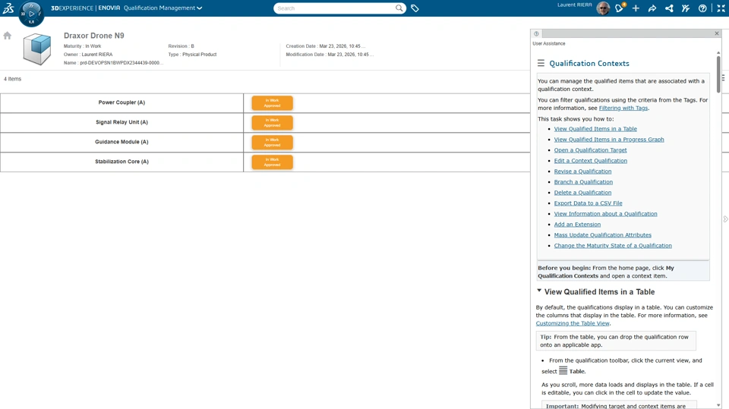The height and width of the screenshot is (409, 729).
Task: Click status badge for Stabilization Core
Action: (273, 162)
